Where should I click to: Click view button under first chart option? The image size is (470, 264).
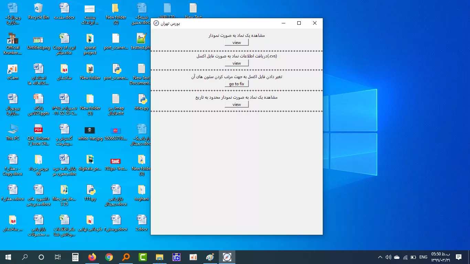[236, 43]
